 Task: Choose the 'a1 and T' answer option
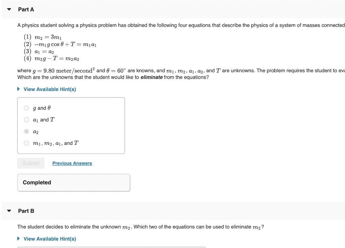coord(26,120)
